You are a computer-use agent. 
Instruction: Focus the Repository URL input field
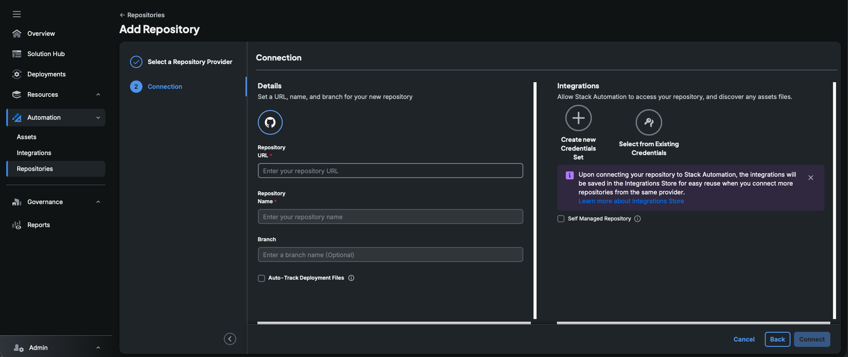click(x=390, y=171)
